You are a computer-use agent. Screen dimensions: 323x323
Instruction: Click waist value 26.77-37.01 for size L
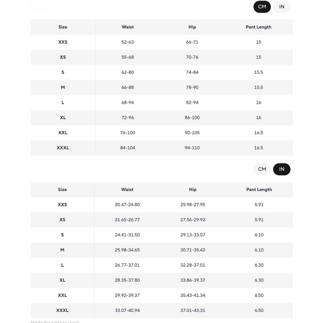127,265
